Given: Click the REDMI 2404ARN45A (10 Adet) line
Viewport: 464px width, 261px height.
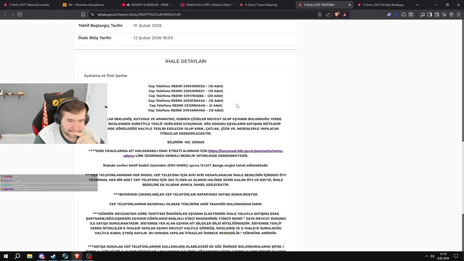Looking at the screenshot, I should point(186,110).
